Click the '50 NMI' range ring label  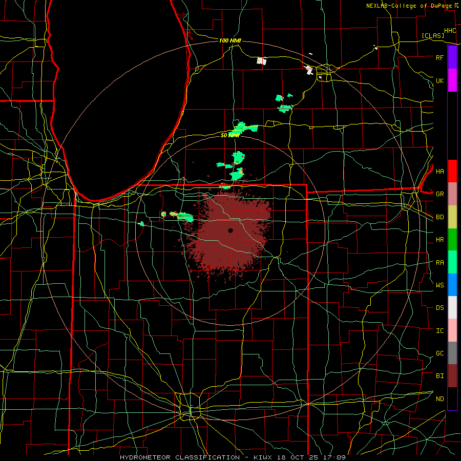click(x=230, y=135)
